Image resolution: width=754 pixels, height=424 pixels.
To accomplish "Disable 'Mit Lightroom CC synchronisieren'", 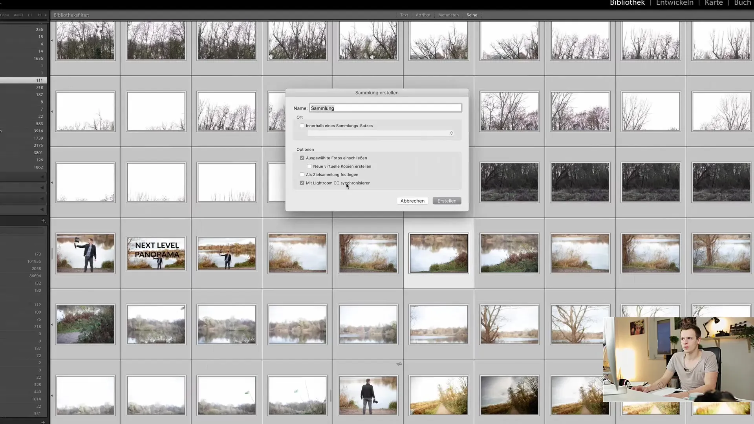I will pos(302,183).
